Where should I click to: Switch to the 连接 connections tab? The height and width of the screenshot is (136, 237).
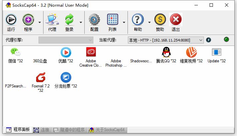point(41,130)
